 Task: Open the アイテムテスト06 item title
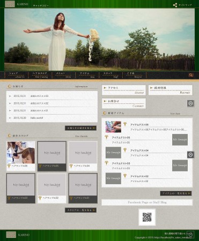[139, 125]
